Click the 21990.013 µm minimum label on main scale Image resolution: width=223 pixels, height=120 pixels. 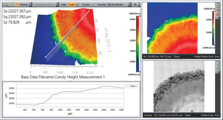point(134,74)
